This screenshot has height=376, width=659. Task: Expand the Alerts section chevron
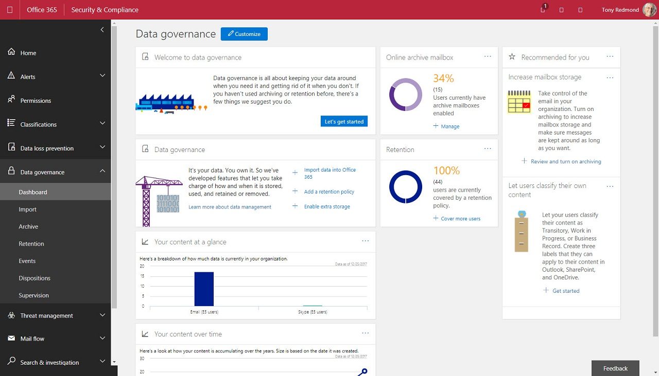pos(102,76)
